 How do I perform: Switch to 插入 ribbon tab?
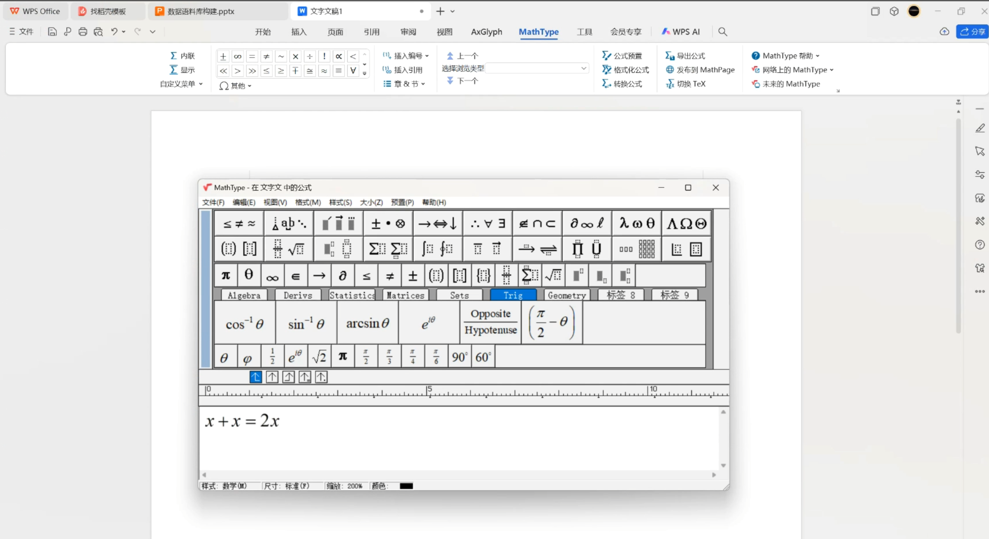point(299,32)
